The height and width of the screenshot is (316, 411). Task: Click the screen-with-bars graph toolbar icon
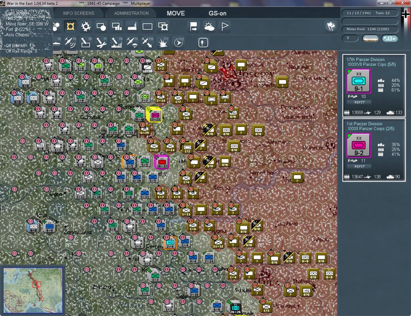[117, 27]
